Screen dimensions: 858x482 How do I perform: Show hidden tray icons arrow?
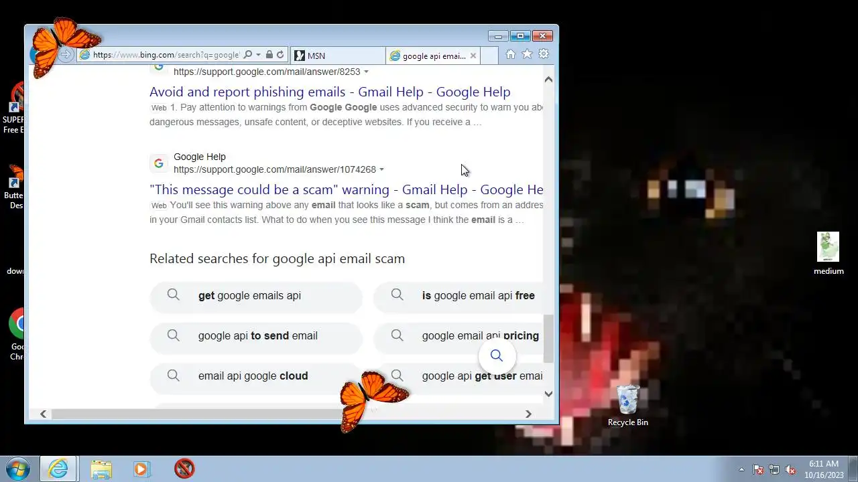741,469
